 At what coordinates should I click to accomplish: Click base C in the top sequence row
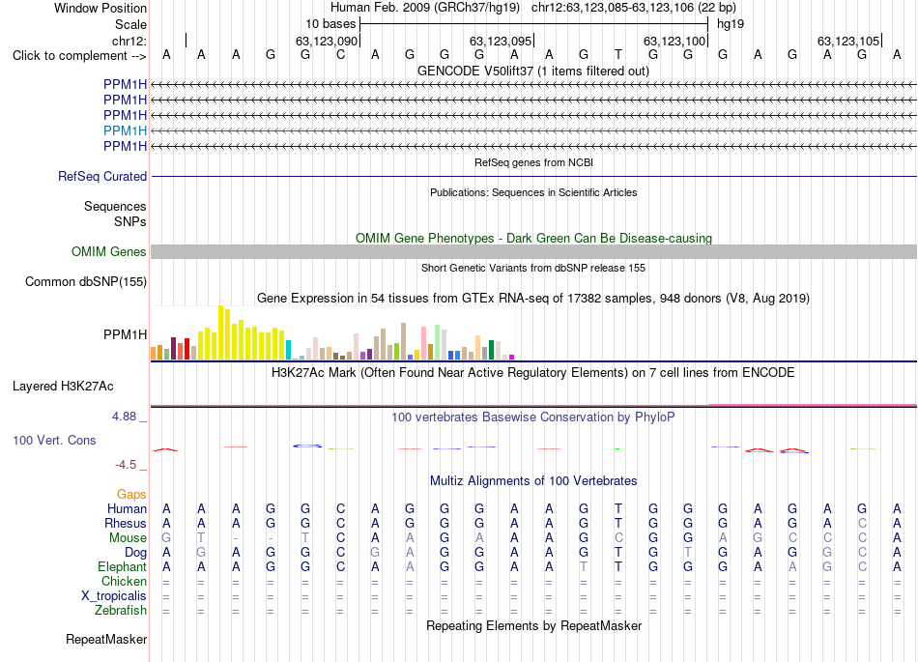(340, 55)
